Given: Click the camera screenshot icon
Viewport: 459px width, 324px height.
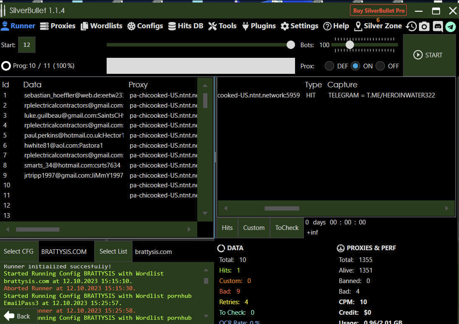Looking at the screenshot, I should coord(424,26).
